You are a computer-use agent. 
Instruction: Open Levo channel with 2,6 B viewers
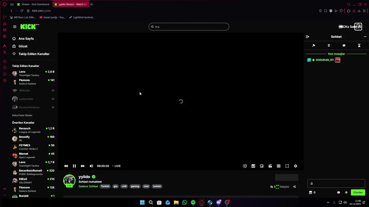(33, 73)
